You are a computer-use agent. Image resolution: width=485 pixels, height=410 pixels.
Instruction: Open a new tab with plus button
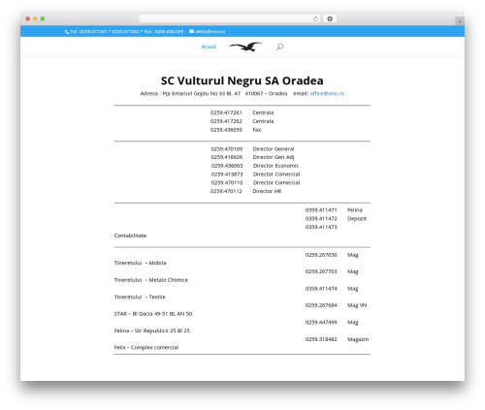point(460,21)
